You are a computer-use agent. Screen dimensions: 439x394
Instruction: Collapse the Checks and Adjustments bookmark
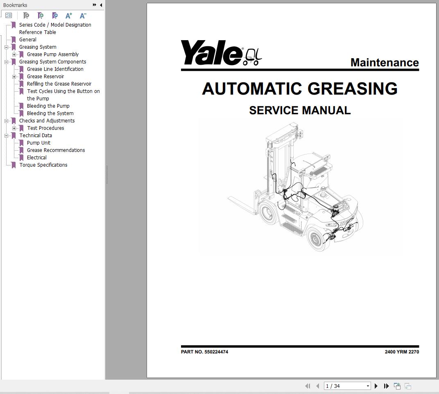(6, 121)
